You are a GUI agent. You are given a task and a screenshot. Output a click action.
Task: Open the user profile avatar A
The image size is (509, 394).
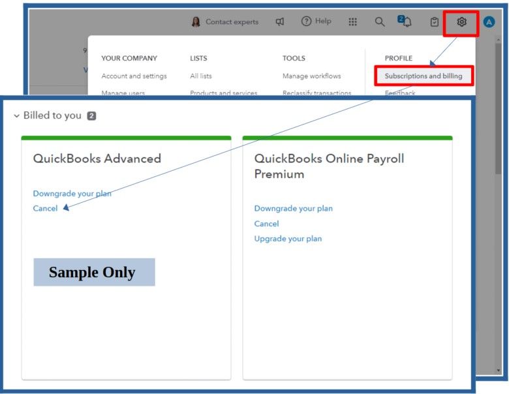click(x=489, y=22)
